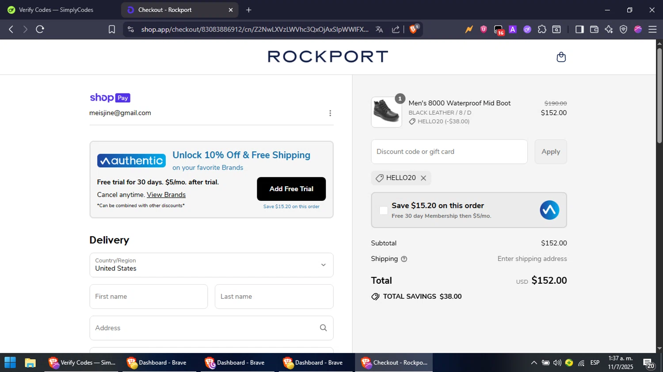Screen dimensions: 663x372
Task: Open the browser hamburger menu
Action: [x=652, y=29]
